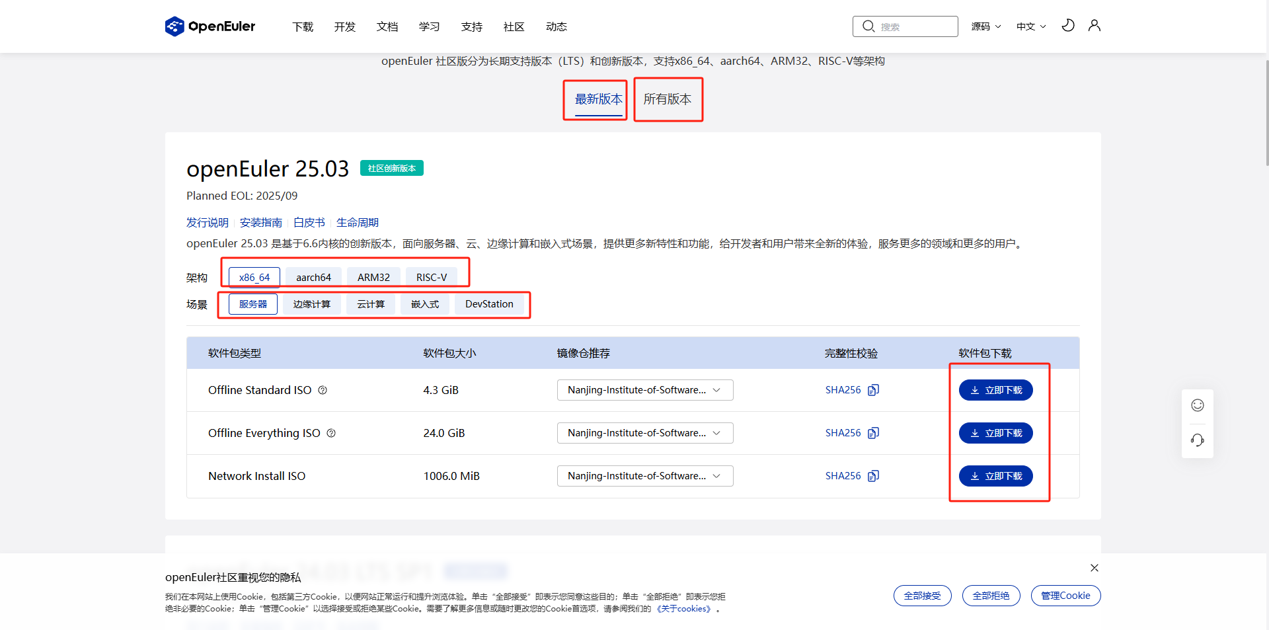Open the 支持 menu

(x=472, y=26)
